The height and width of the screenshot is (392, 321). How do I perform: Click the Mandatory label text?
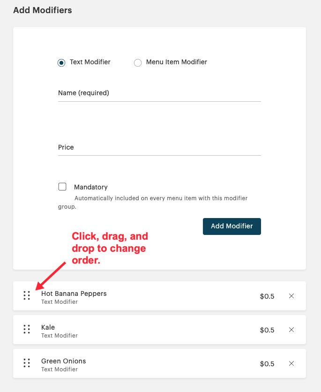91,187
